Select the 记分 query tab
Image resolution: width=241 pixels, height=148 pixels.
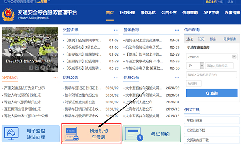[x=201, y=39]
